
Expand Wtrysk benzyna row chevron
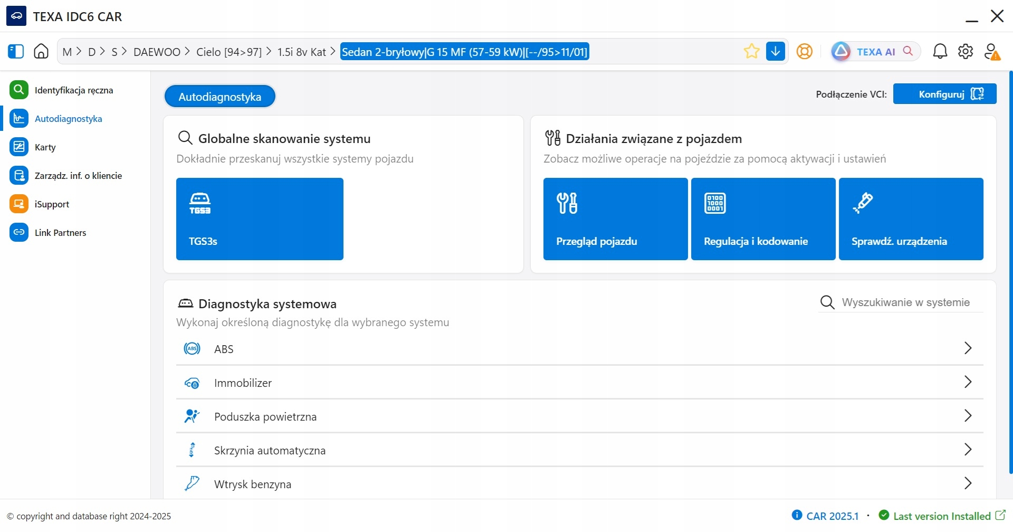968,483
